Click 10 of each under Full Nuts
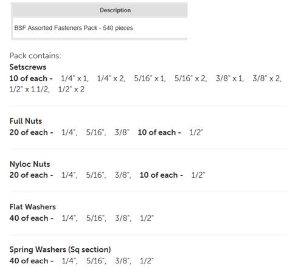The width and height of the screenshot is (287, 270). [x=159, y=132]
